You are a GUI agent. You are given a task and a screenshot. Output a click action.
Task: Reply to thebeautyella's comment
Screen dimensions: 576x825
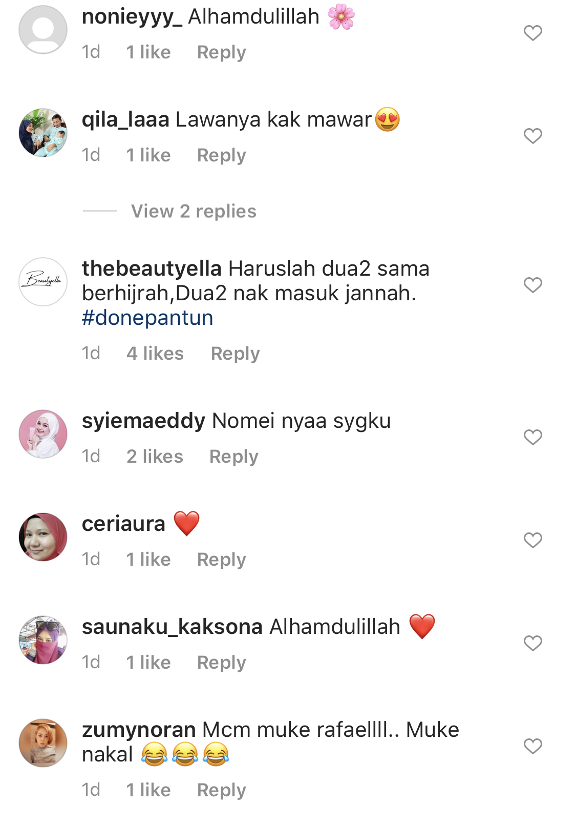(x=236, y=354)
